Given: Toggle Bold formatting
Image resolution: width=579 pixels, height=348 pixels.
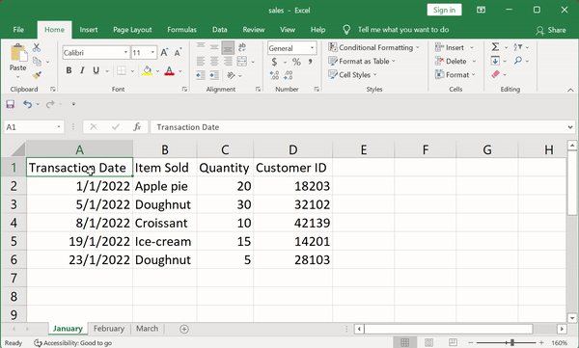Looking at the screenshot, I should 69,70.
